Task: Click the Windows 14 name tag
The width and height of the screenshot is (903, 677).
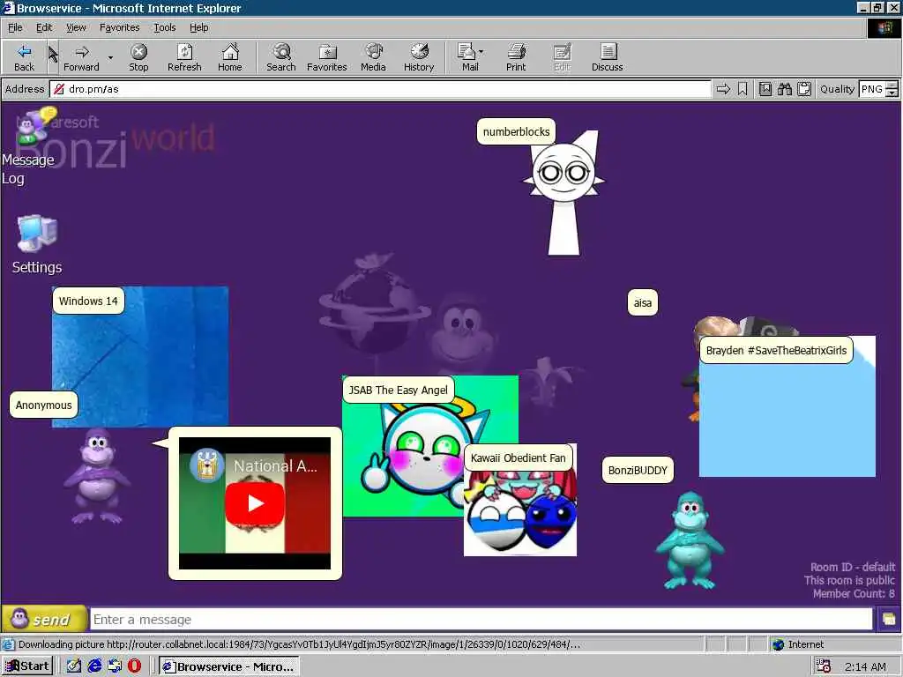Action: point(88,301)
